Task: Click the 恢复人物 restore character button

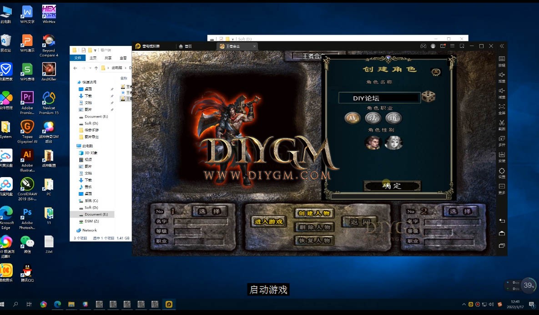Action: pyautogui.click(x=314, y=240)
